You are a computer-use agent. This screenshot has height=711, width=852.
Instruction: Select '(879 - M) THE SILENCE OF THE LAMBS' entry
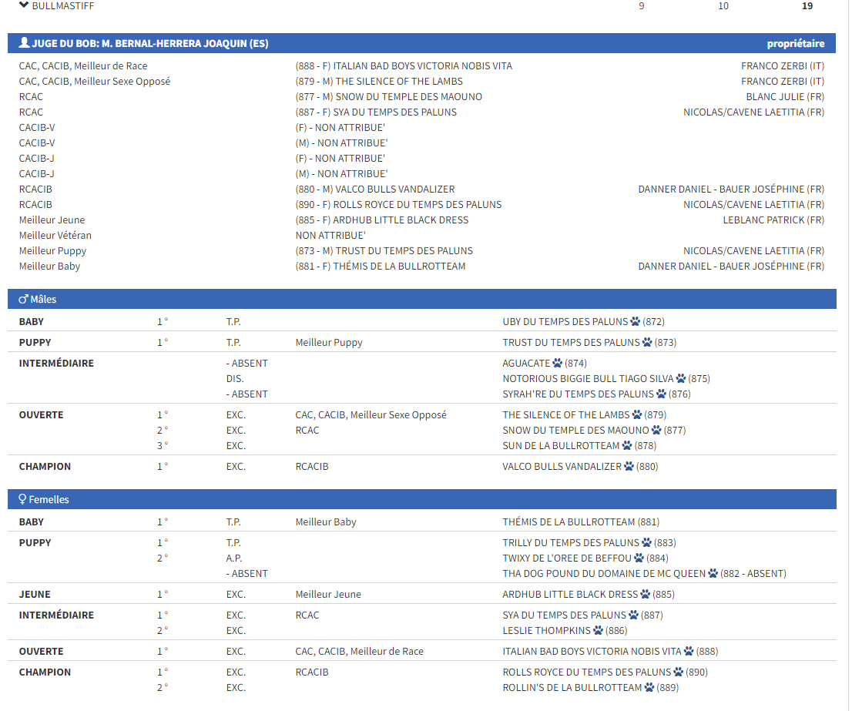(x=379, y=81)
